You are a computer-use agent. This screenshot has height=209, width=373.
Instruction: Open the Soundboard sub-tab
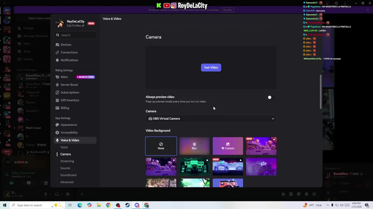click(x=68, y=175)
